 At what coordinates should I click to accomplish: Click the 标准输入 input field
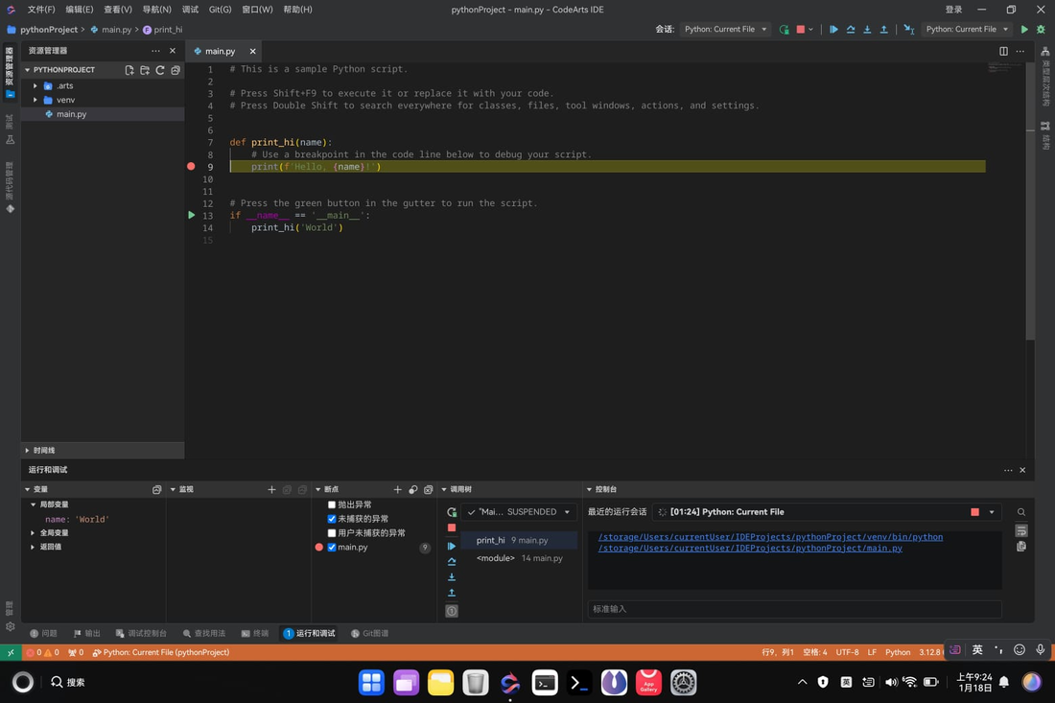pos(794,608)
